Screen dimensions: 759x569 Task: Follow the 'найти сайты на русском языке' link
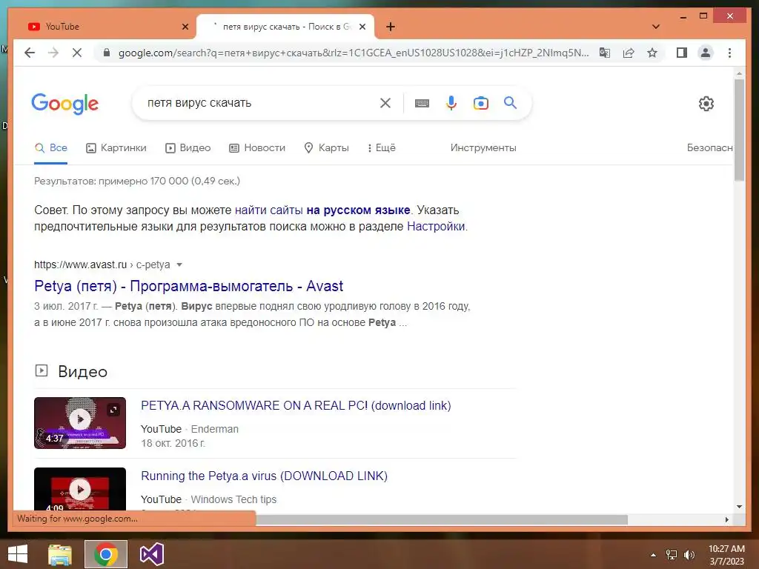click(322, 210)
